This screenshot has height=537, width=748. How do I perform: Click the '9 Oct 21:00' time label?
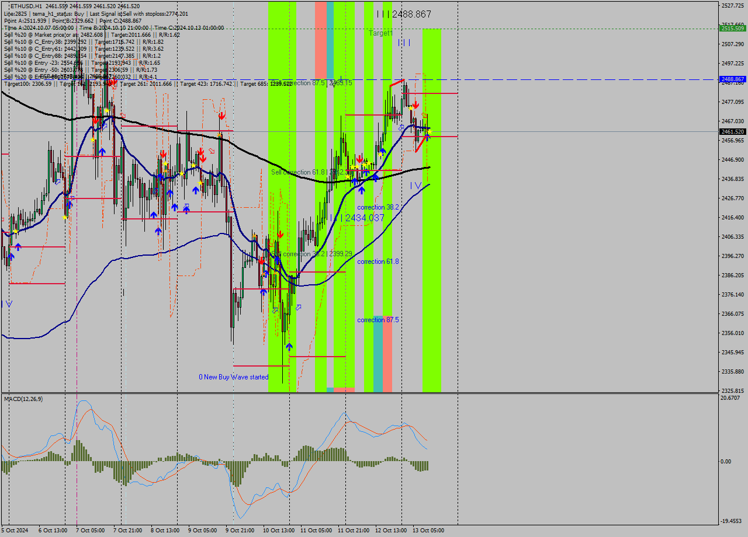point(240,531)
